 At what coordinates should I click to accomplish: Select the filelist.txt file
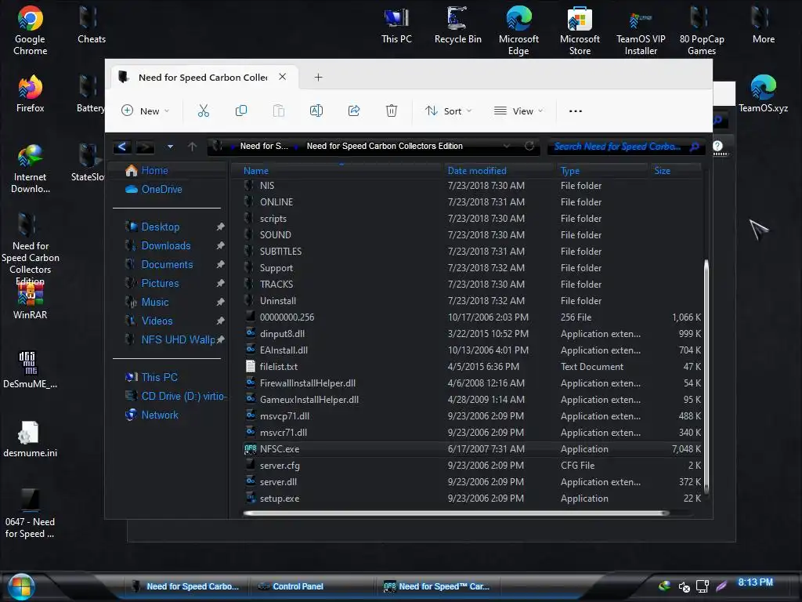pos(278,367)
